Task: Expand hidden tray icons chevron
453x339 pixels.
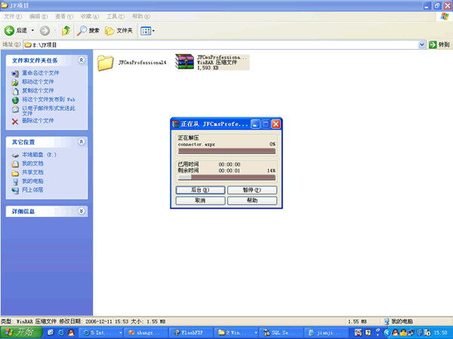Action: (x=387, y=333)
